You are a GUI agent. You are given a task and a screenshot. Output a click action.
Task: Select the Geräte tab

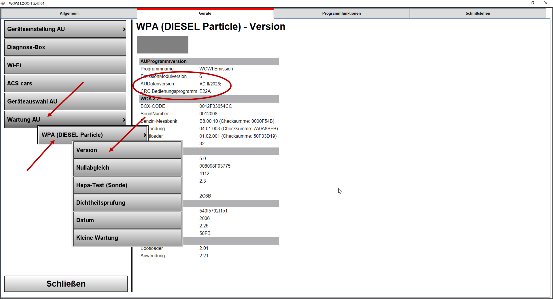click(x=205, y=14)
